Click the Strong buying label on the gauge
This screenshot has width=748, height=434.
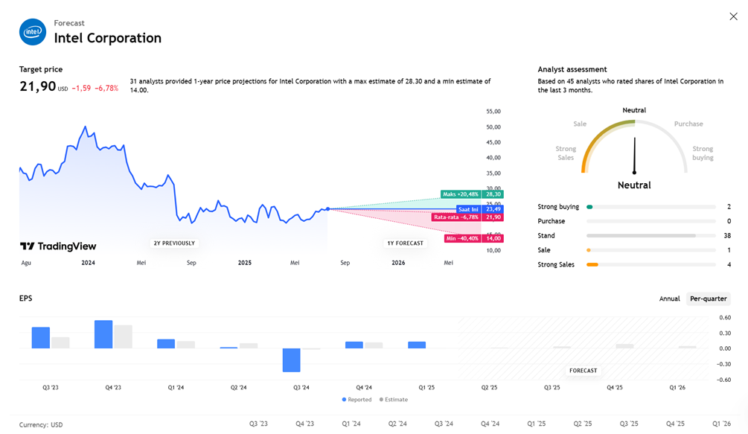click(703, 153)
